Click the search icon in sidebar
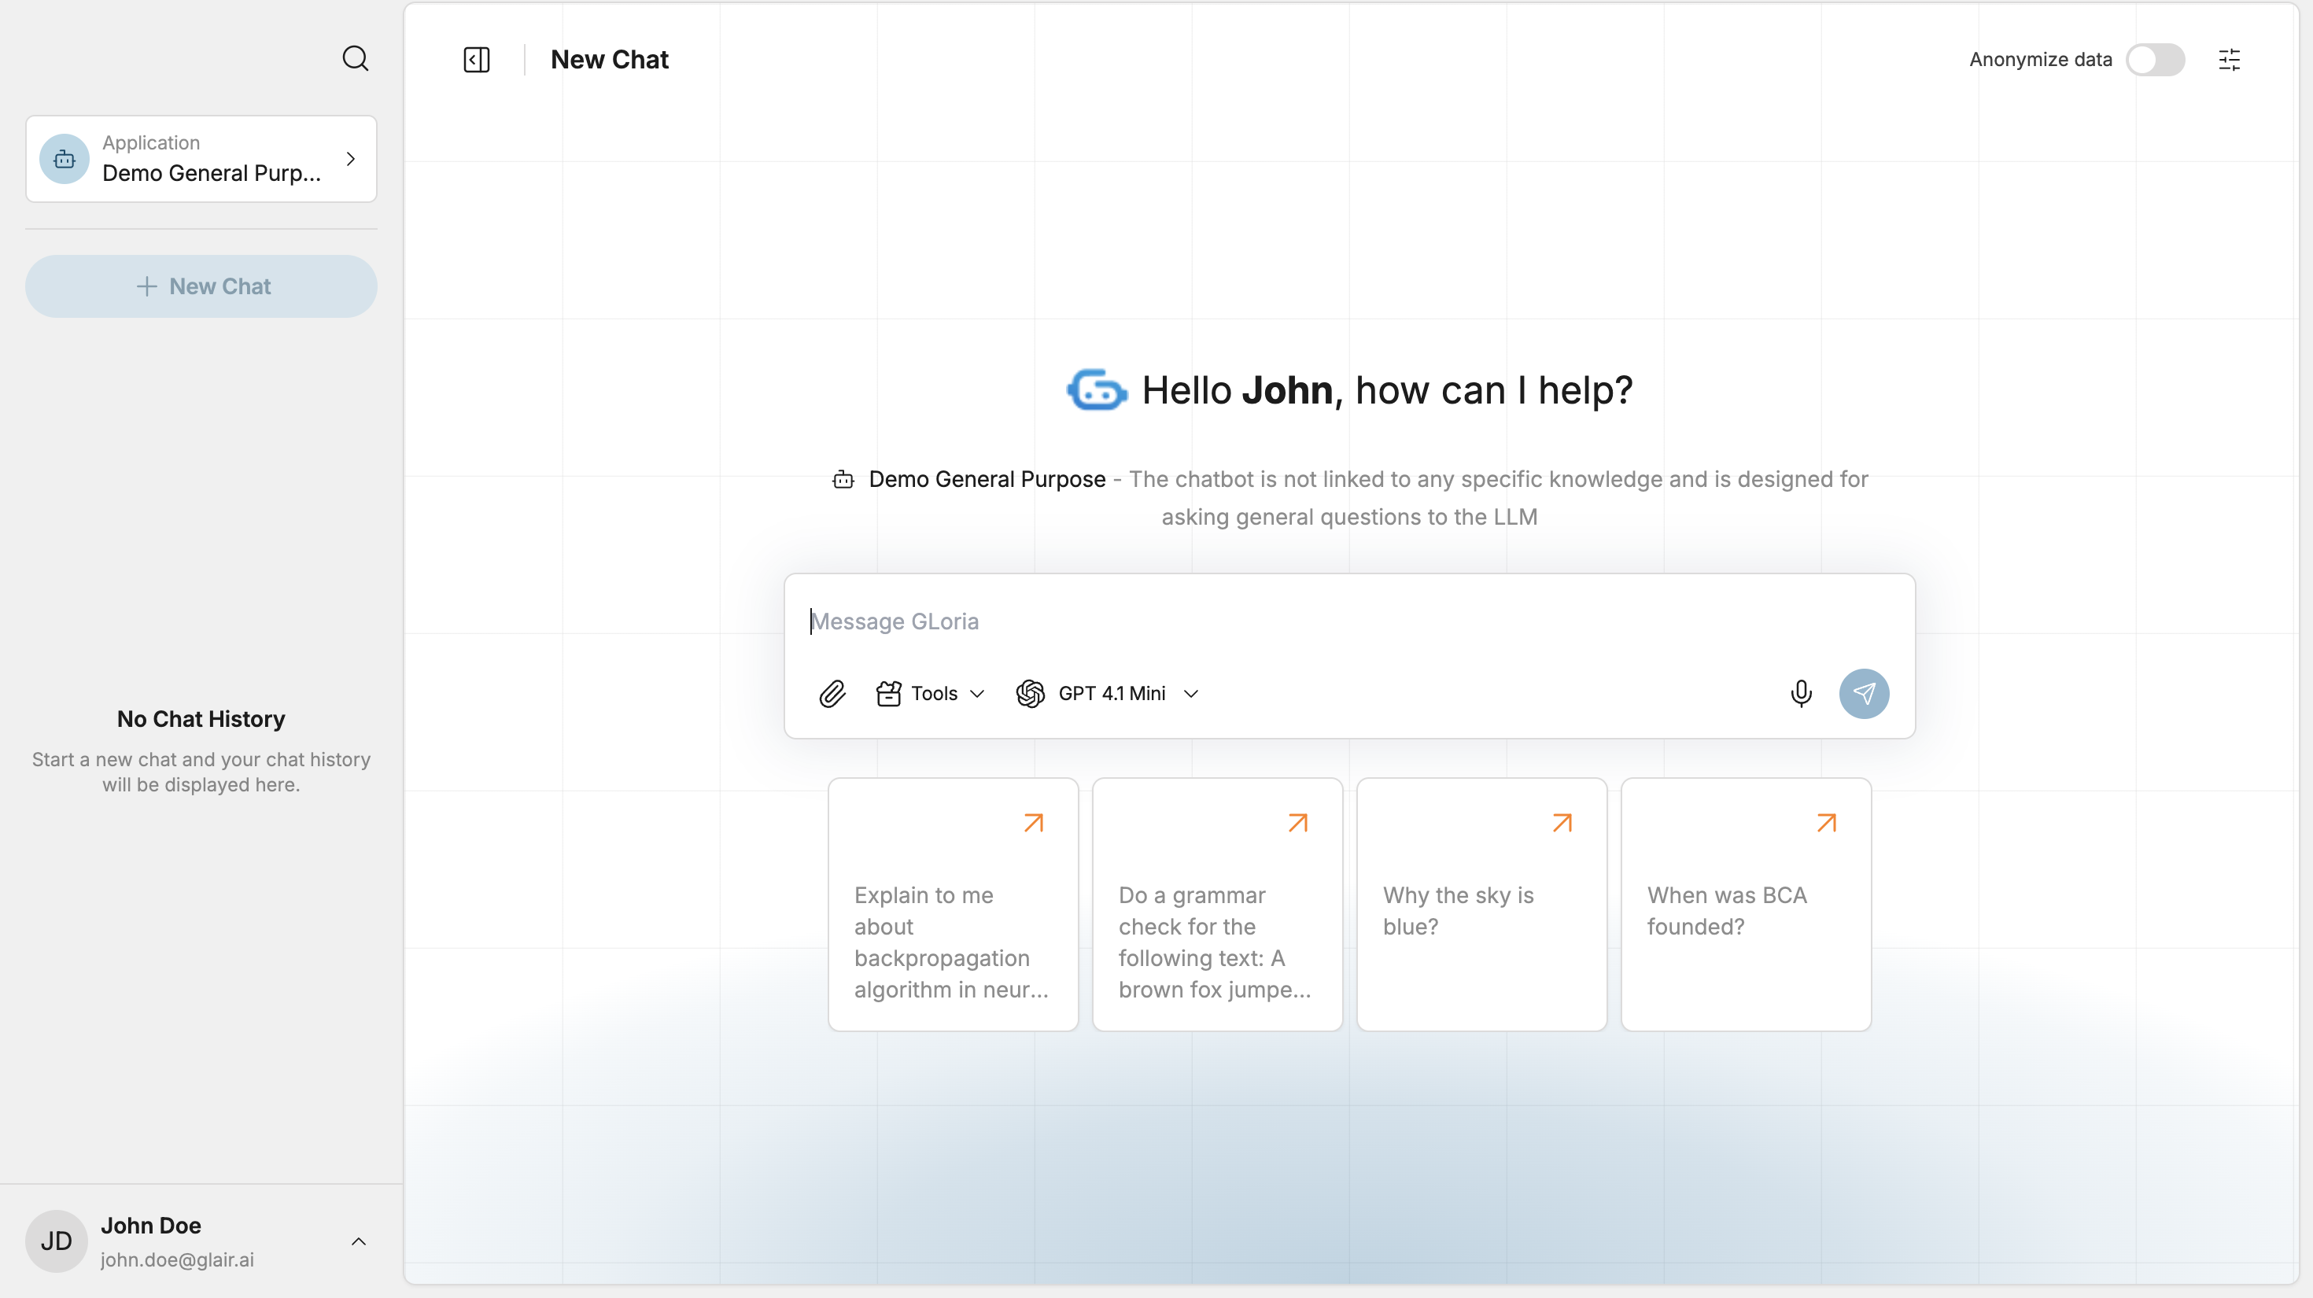Screen dimensions: 2313x1298 pos(356,59)
